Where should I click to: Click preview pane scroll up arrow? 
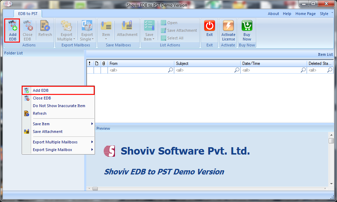tap(331, 135)
